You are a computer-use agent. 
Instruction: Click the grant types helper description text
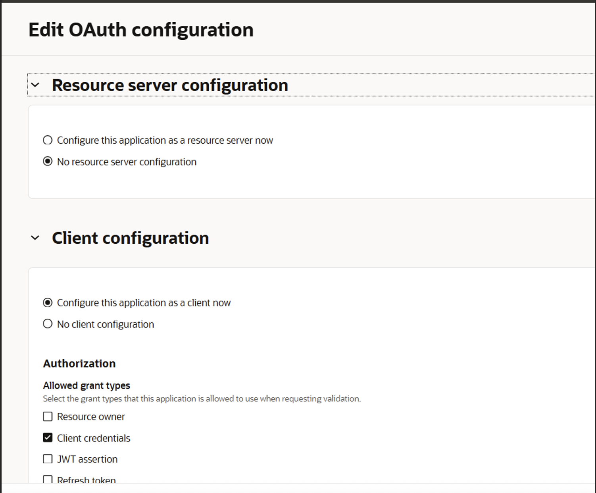202,399
